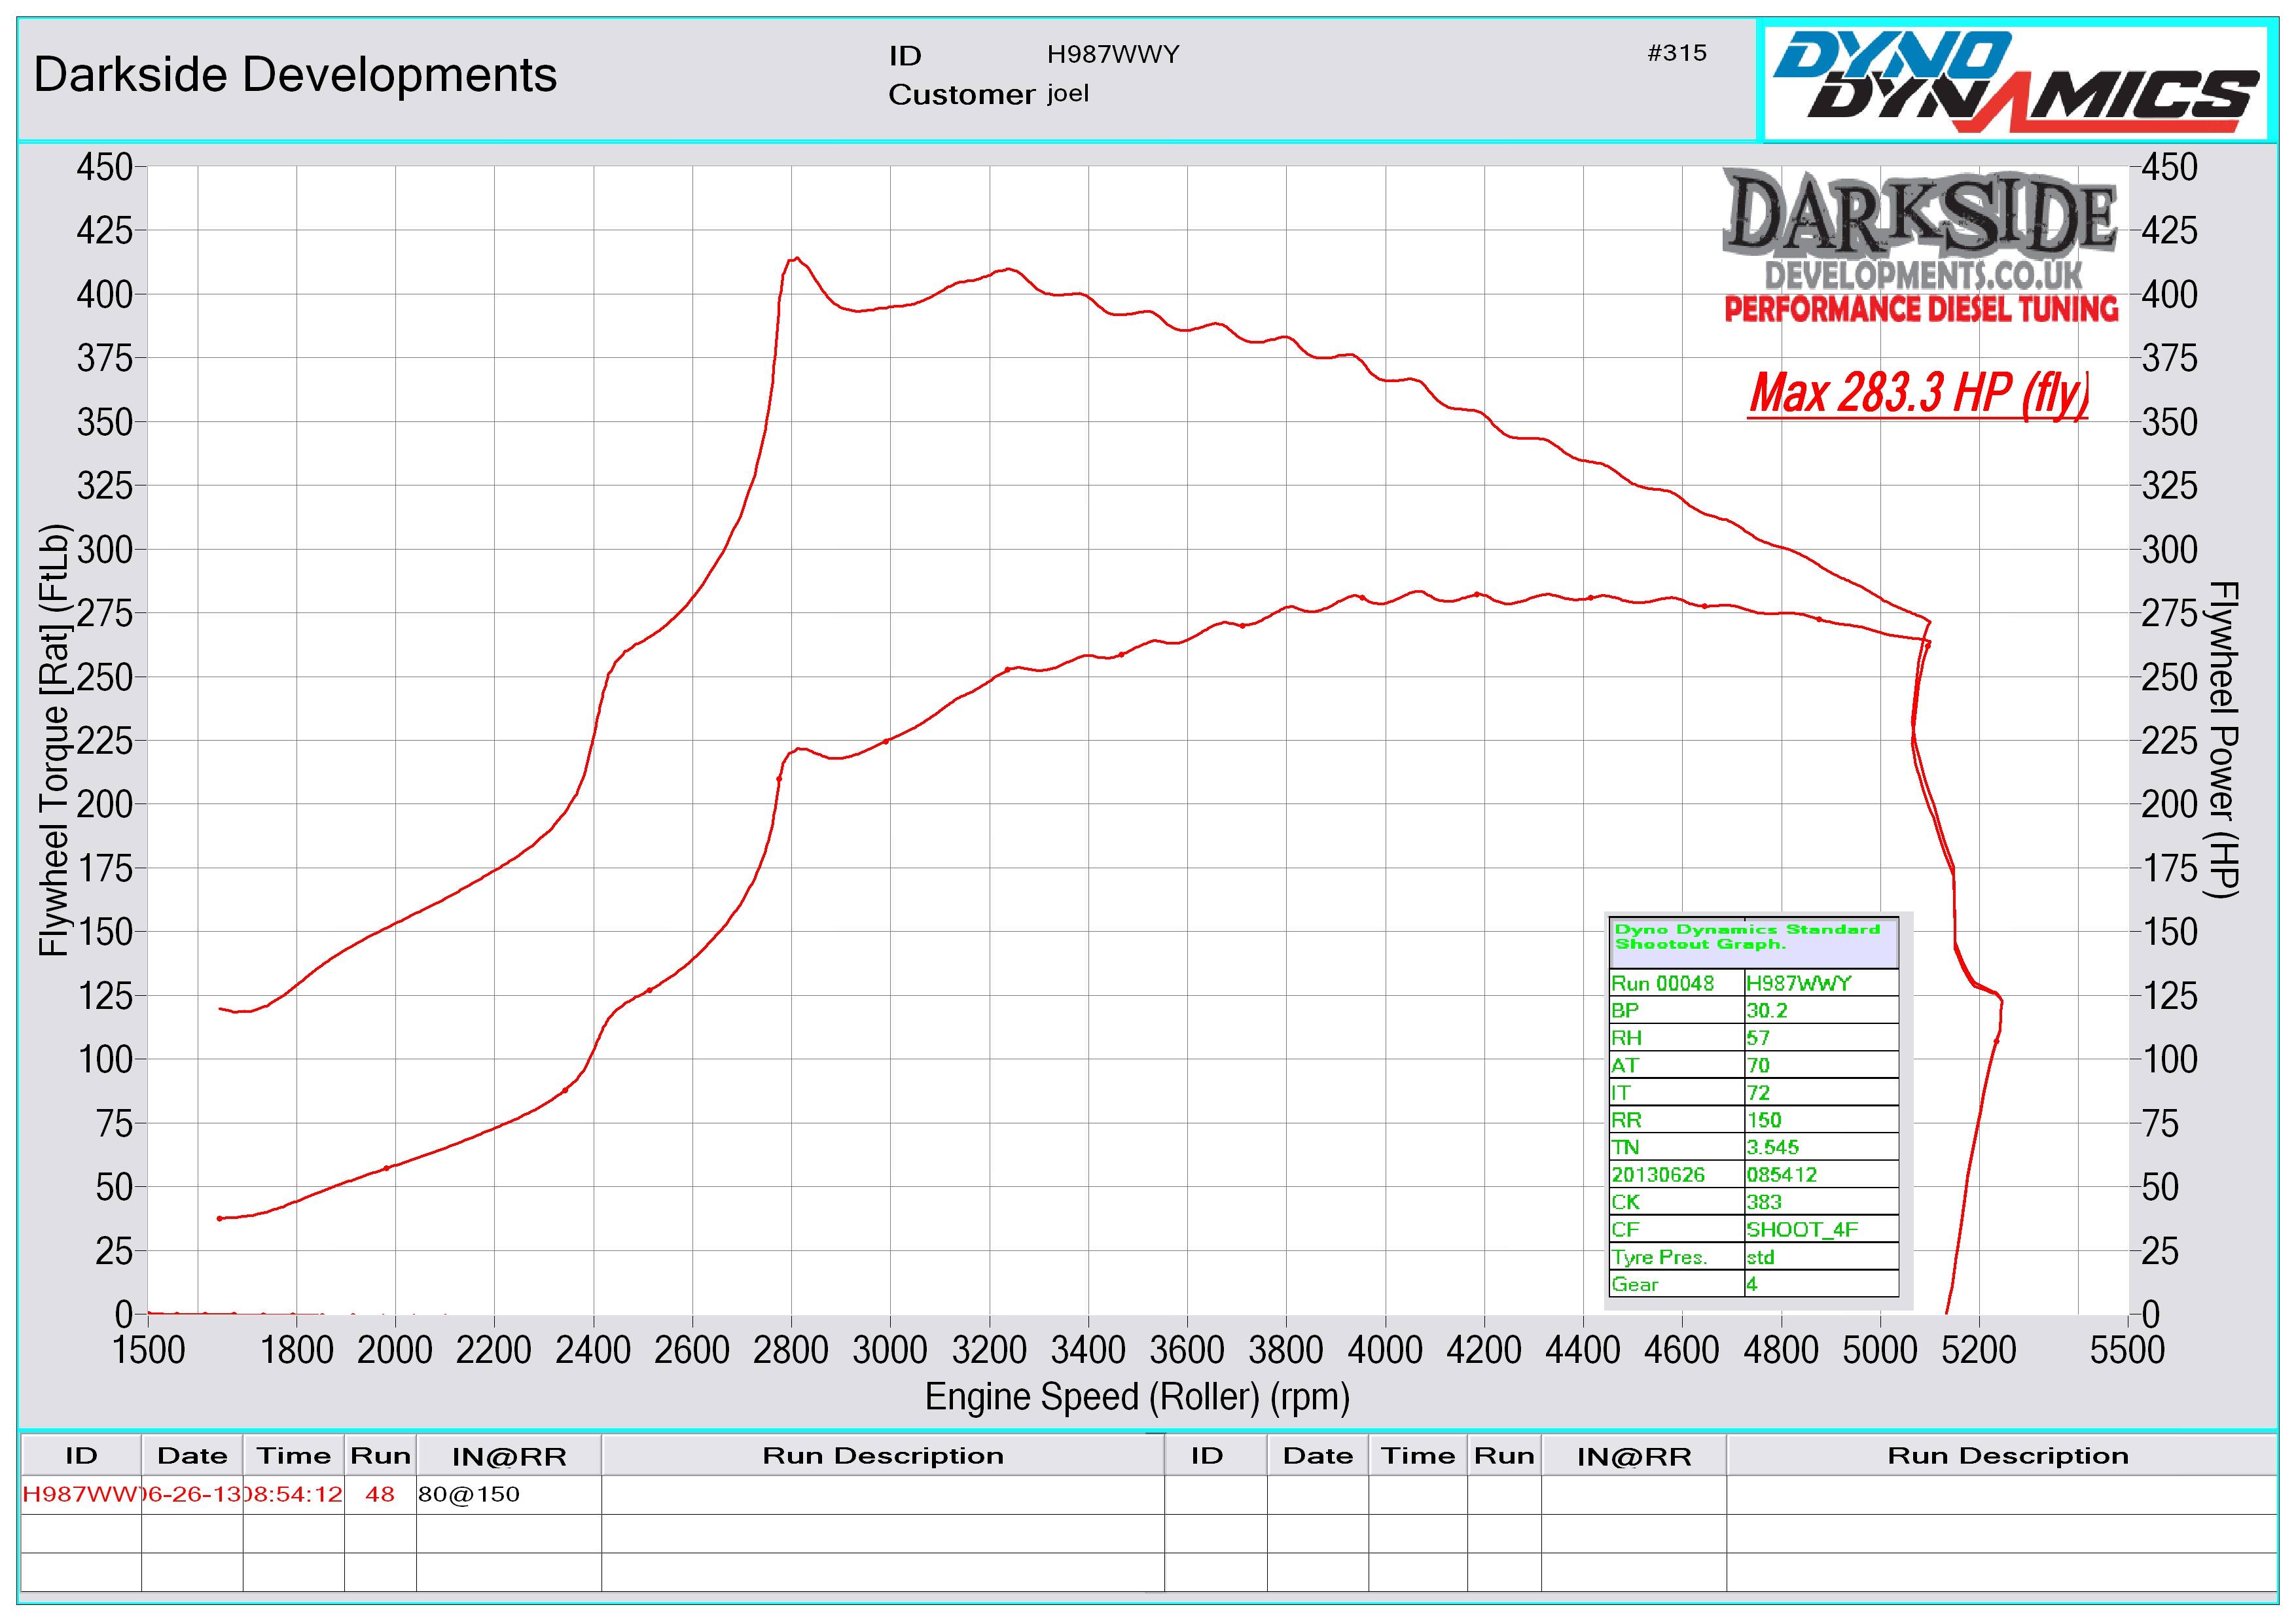Click the Tyre Pres. value 'std'
Image resolution: width=2296 pixels, height=1622 pixels.
tap(1760, 1257)
